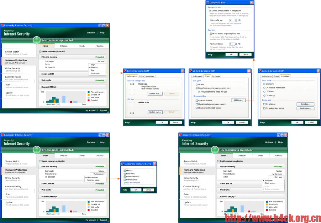Viewport: 321px width, 223px height.
Task: Open Scanned (MB/s) dropdown in window showing Block access
Action: click(x=228, y=197)
